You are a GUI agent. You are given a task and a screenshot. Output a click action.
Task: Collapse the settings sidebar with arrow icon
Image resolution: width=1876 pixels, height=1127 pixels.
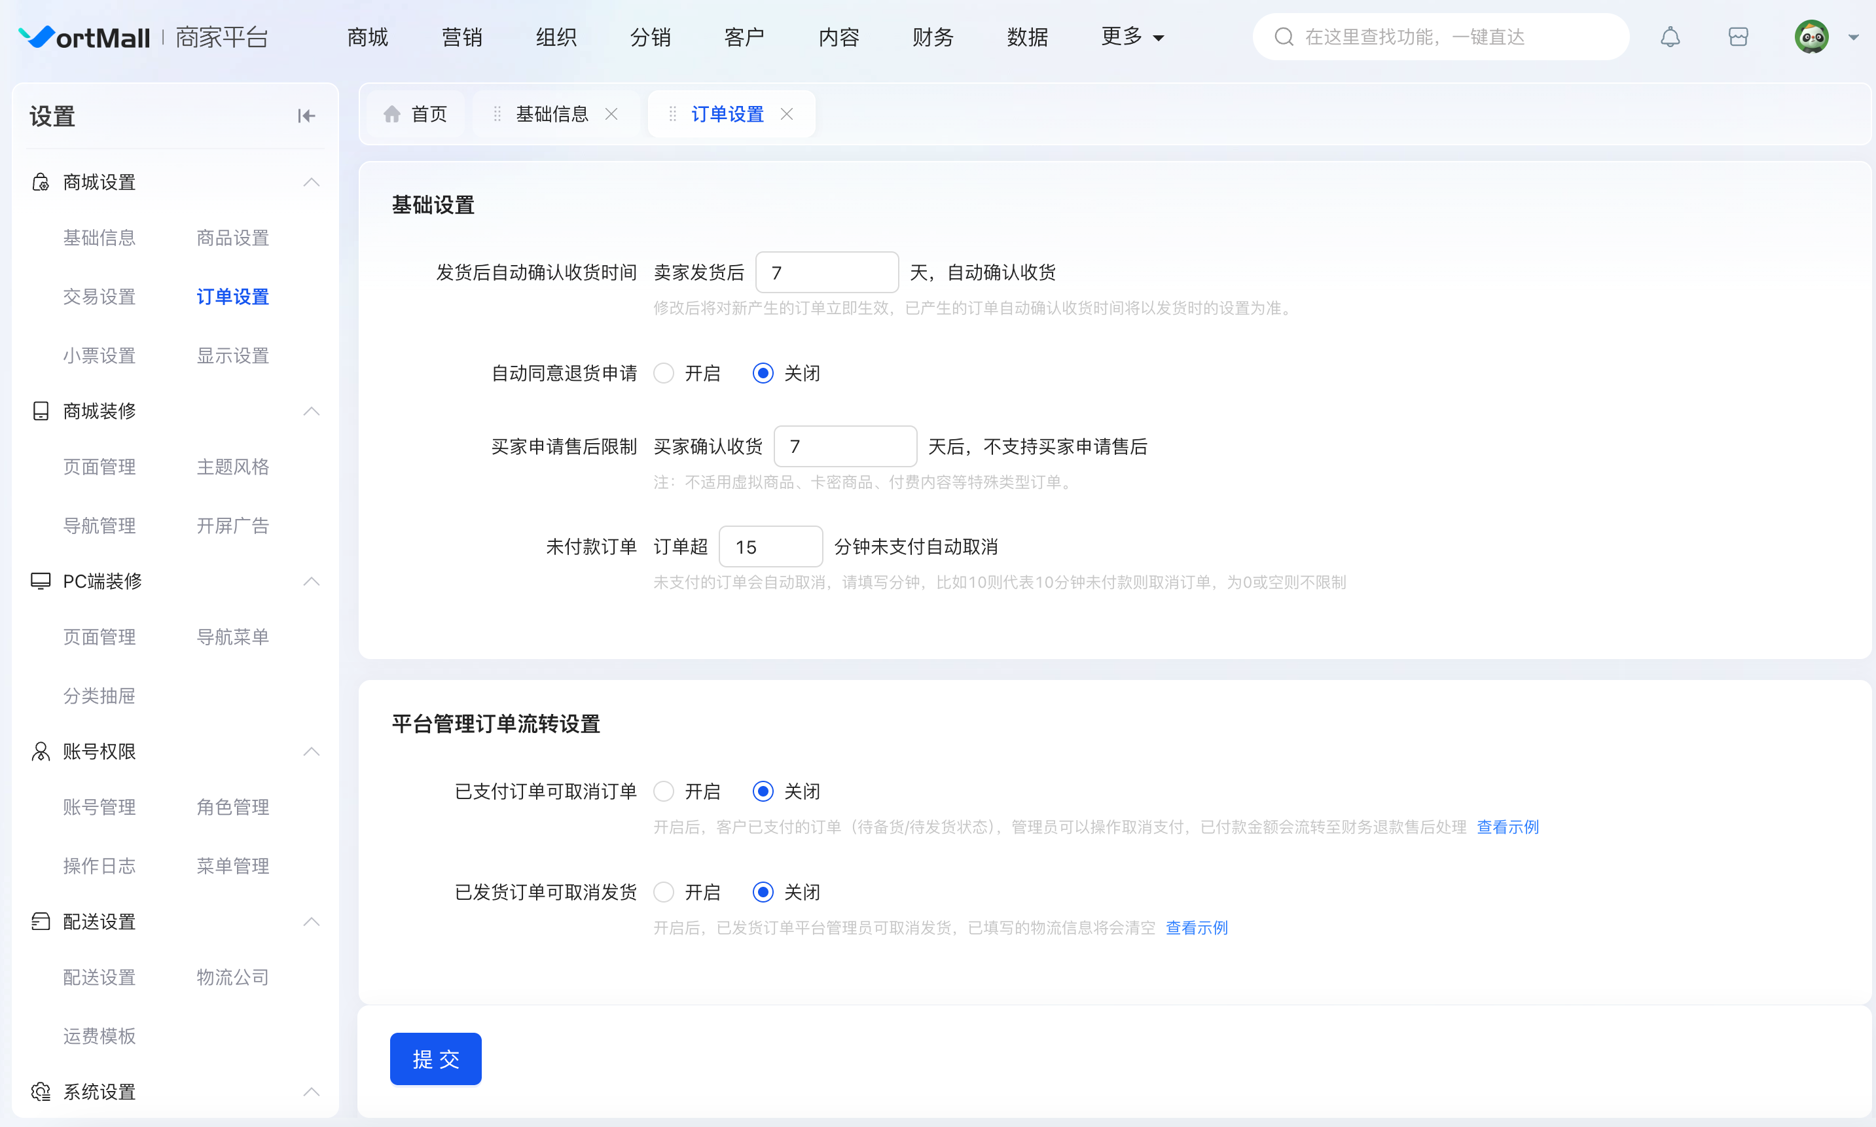(306, 116)
